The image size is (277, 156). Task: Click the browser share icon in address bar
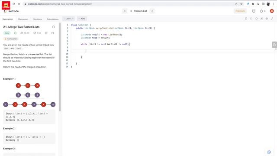236,4
